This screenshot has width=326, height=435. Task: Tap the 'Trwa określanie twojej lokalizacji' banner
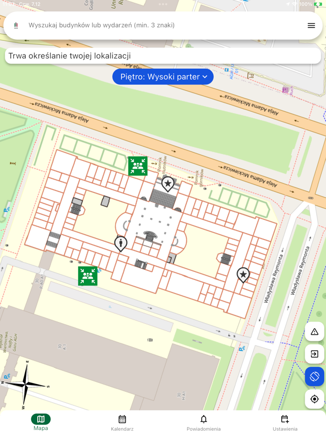(163, 56)
